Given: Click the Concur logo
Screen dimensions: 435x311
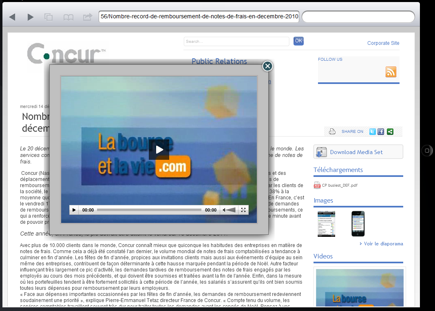Looking at the screenshot, I should point(66,53).
